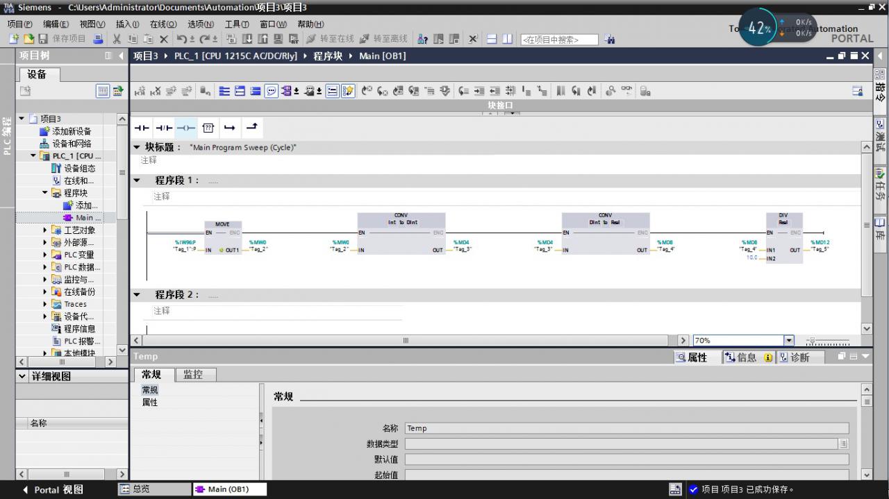Viewport: 889px width, 499px height.
Task: Open the 项目 menu
Action: pos(20,24)
